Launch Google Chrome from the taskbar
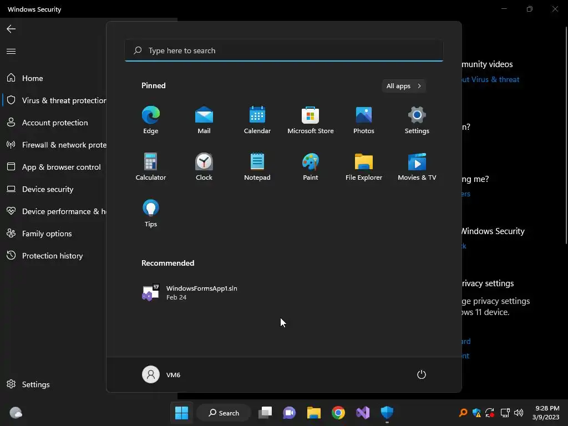 338,413
